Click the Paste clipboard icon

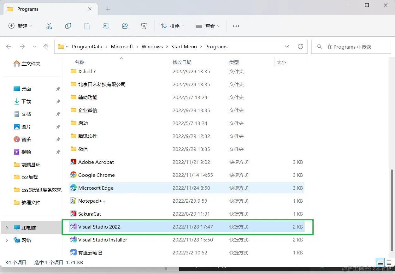(87, 26)
